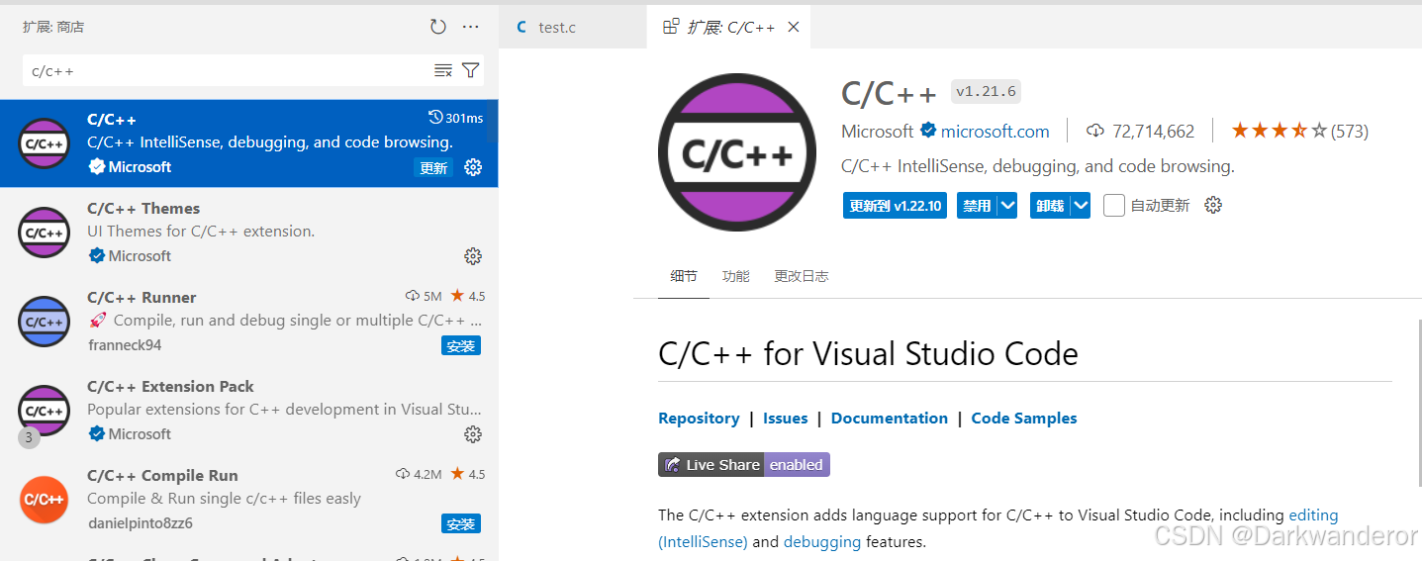The width and height of the screenshot is (1422, 561).
Task: Install the C/C++ Runner extension
Action: pyautogui.click(x=461, y=345)
